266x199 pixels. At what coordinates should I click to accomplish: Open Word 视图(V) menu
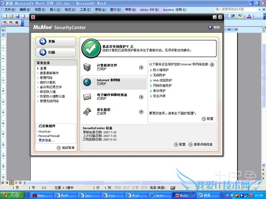coord(40,10)
